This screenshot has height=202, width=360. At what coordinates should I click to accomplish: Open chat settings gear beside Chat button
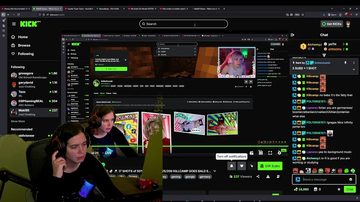(x=339, y=189)
